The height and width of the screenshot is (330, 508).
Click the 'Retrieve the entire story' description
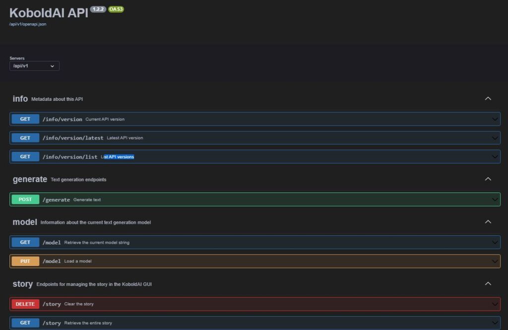(x=88, y=323)
